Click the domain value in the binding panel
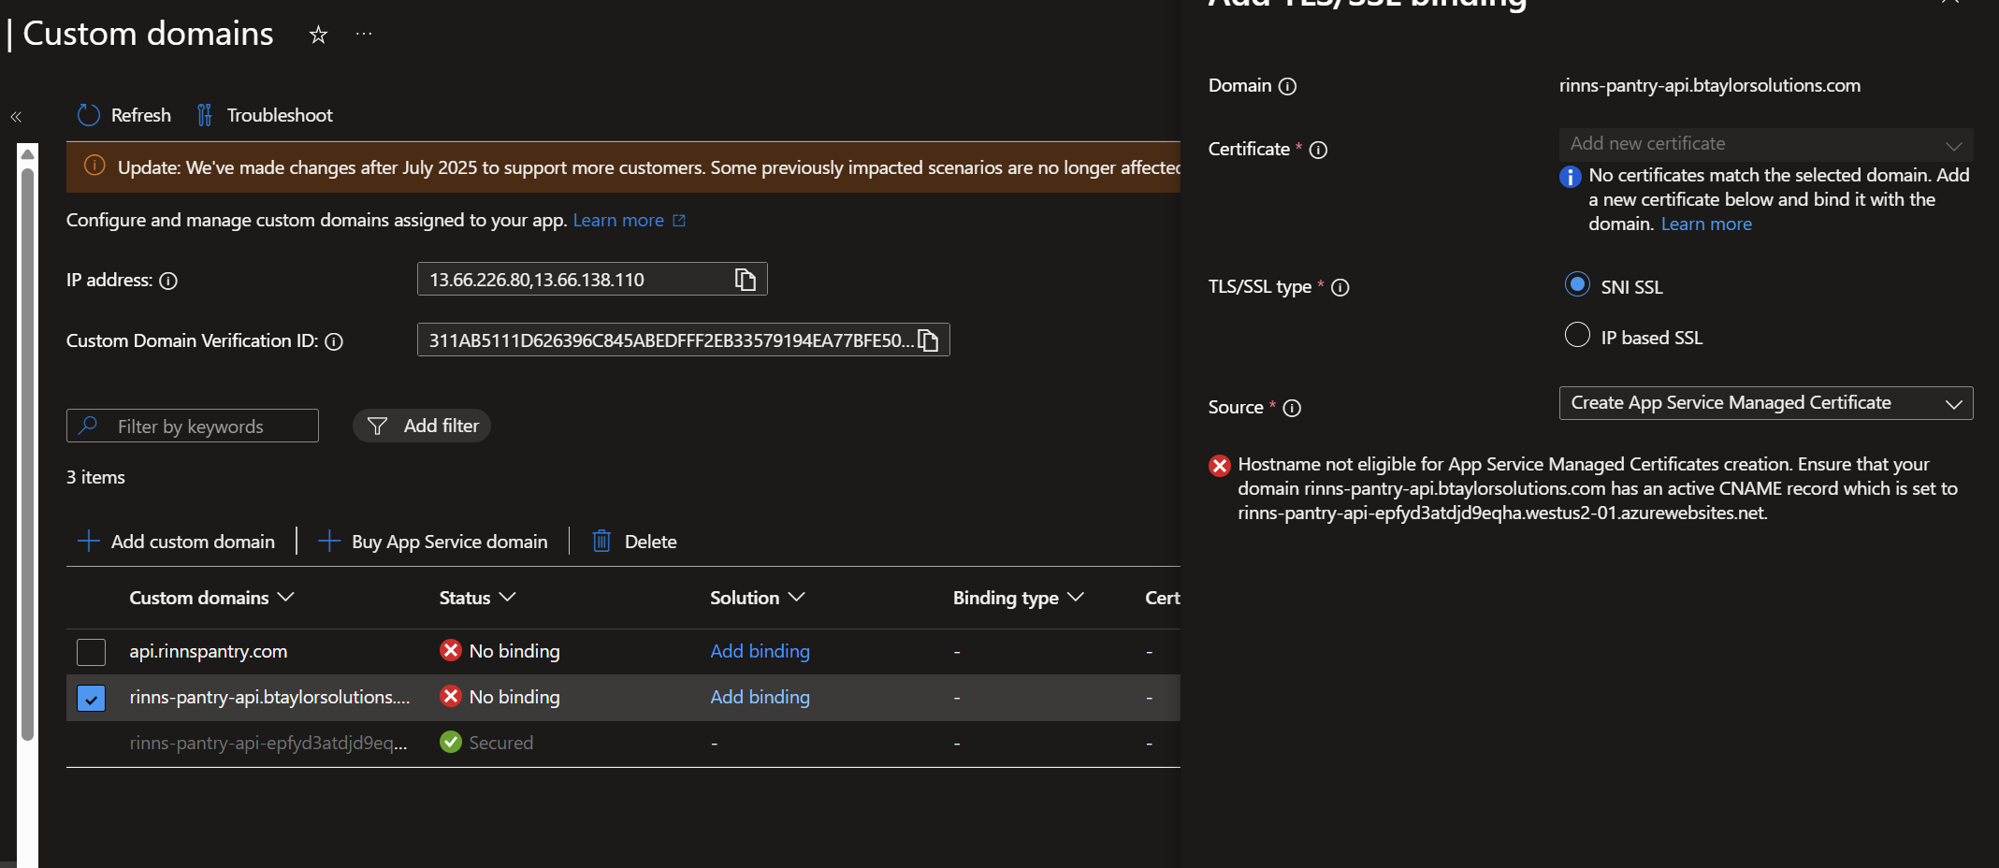Screen dimensions: 1999x868 (1710, 85)
